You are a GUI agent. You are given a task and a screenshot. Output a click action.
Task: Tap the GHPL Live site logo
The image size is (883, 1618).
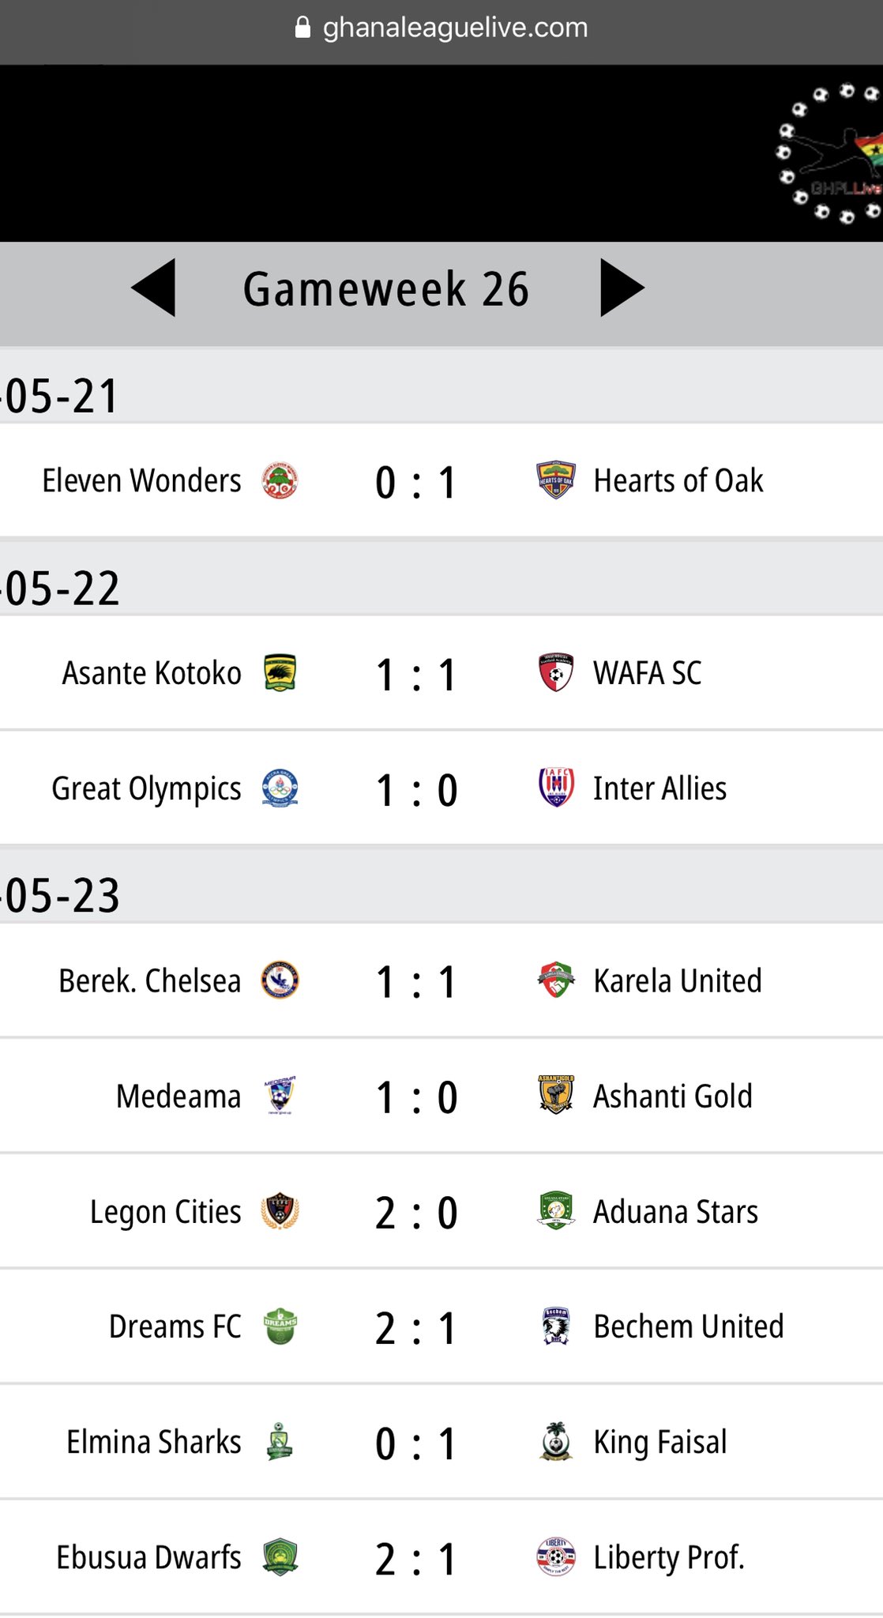click(830, 152)
